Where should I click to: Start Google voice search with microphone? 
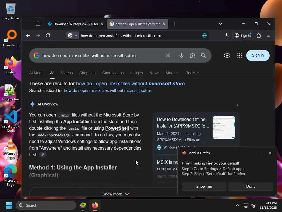click(181, 55)
